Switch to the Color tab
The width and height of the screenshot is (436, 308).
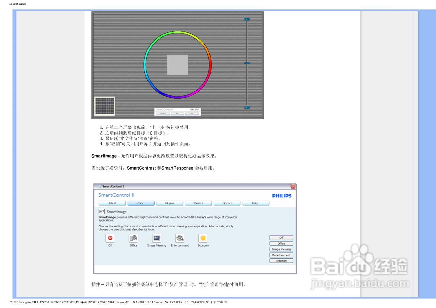click(x=141, y=203)
